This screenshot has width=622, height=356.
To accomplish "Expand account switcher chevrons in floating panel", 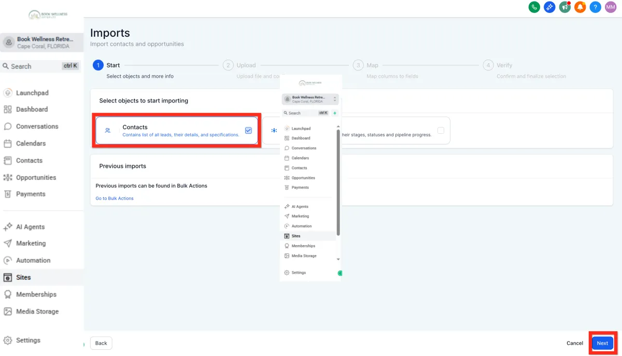I will 335,99.
